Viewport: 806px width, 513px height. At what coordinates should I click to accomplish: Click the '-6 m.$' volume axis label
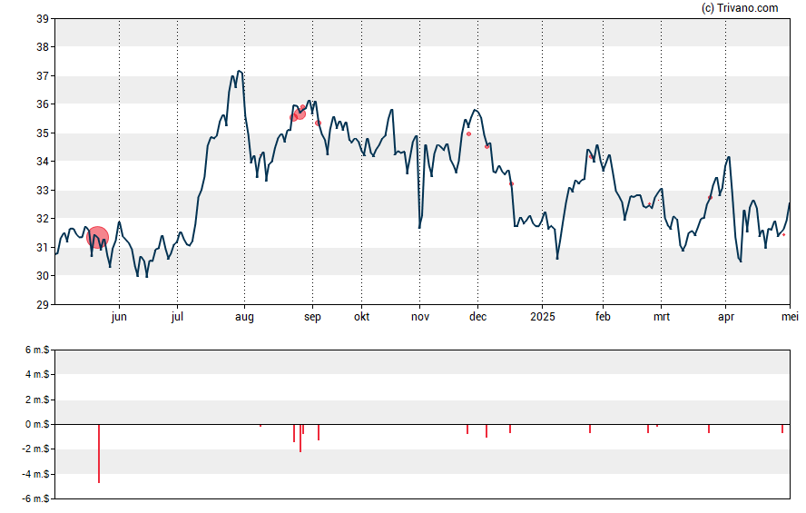35,498
